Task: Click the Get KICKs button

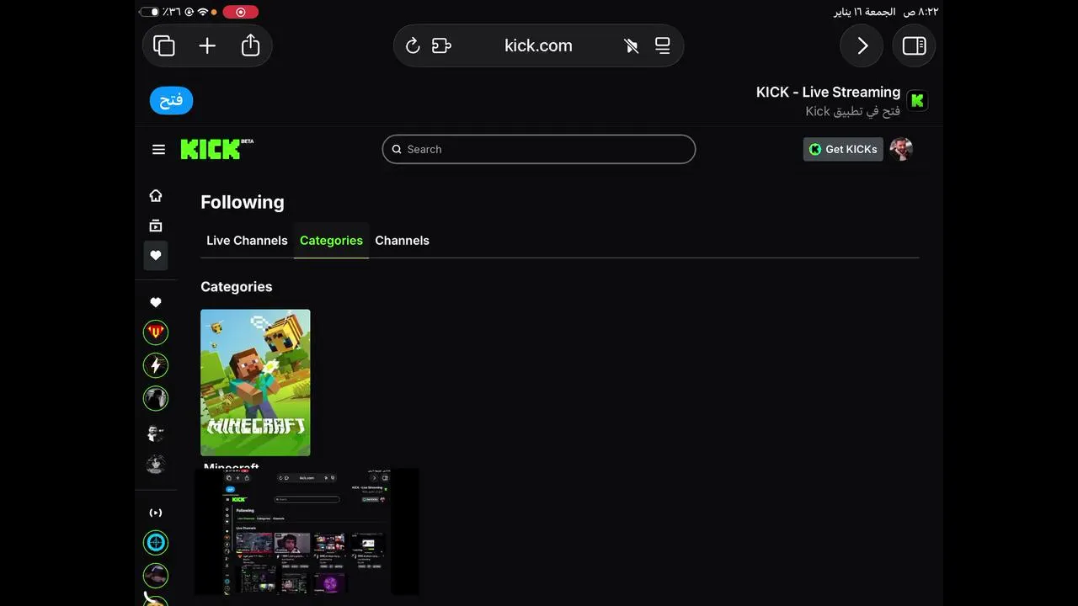Action: 843,149
